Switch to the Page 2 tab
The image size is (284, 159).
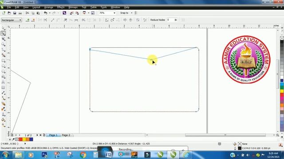point(66,135)
